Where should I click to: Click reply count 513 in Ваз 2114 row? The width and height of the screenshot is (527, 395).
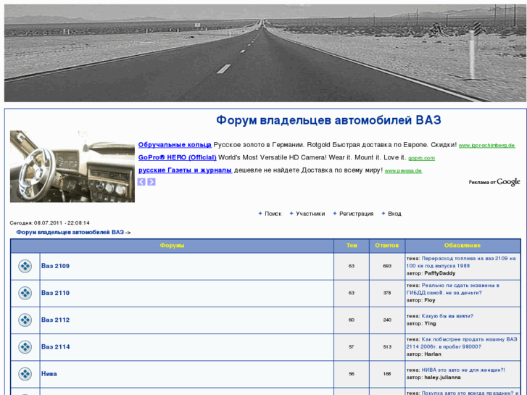(387, 346)
